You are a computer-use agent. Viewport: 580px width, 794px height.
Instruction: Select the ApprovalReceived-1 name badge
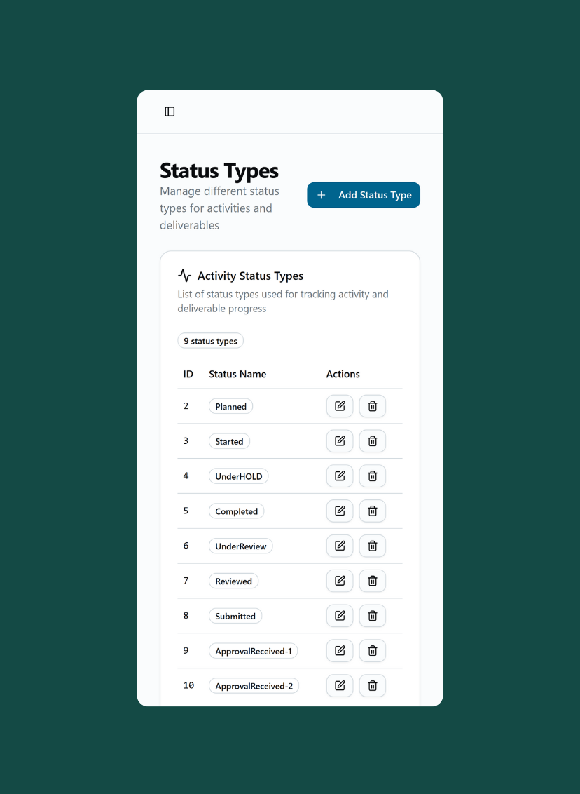(x=253, y=651)
